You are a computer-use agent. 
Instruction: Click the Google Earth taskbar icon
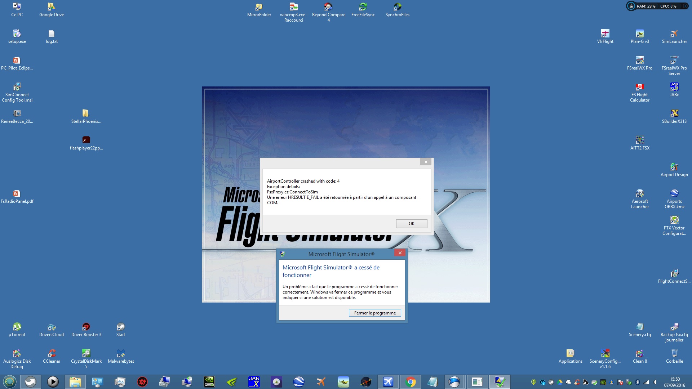[x=299, y=382]
